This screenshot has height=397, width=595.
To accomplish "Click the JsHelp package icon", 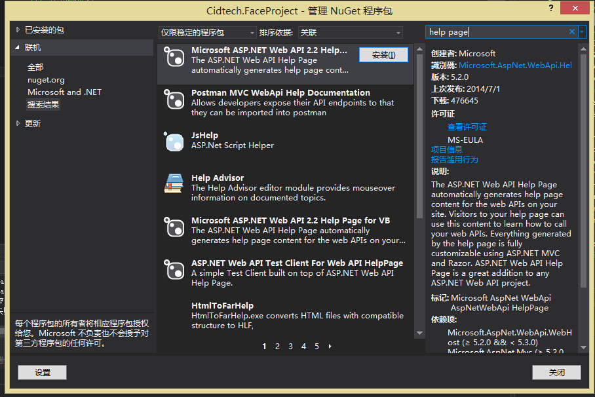I will point(174,142).
